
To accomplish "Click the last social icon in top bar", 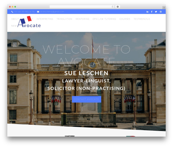I will coord(161,12).
